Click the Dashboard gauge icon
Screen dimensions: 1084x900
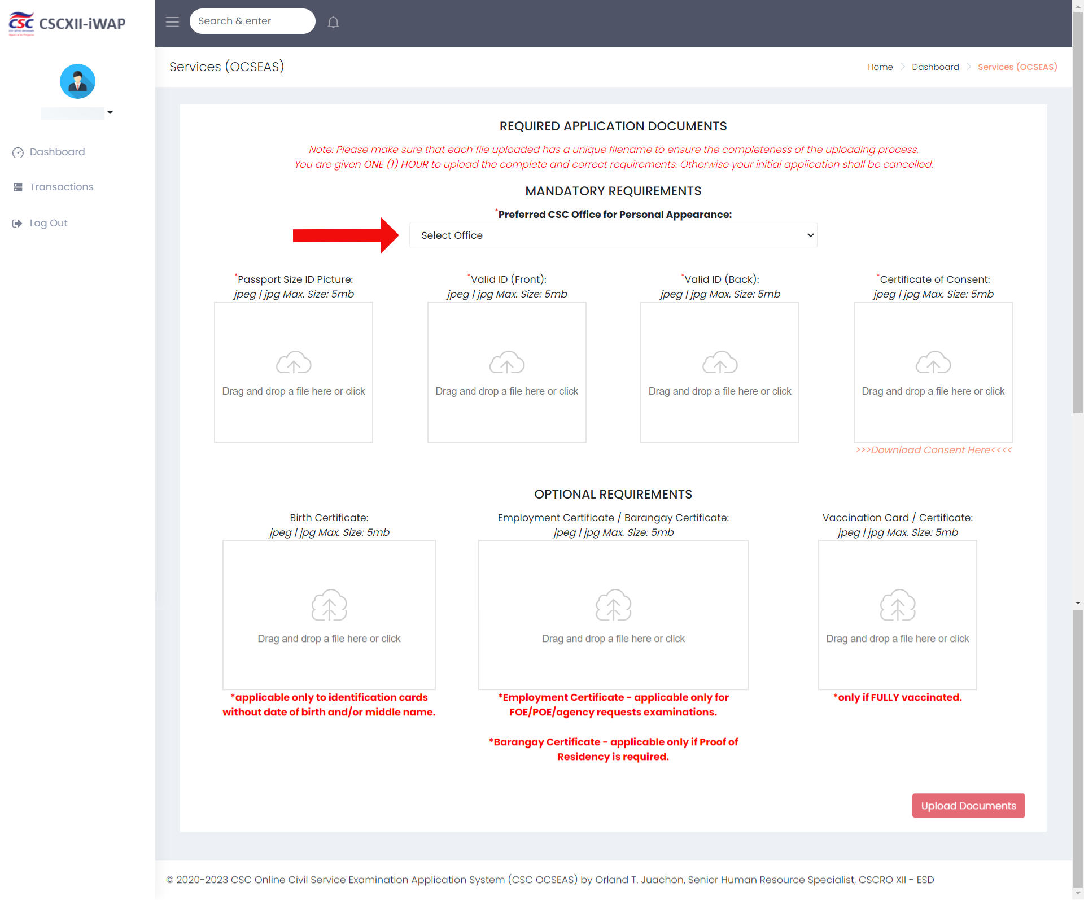[x=18, y=152]
